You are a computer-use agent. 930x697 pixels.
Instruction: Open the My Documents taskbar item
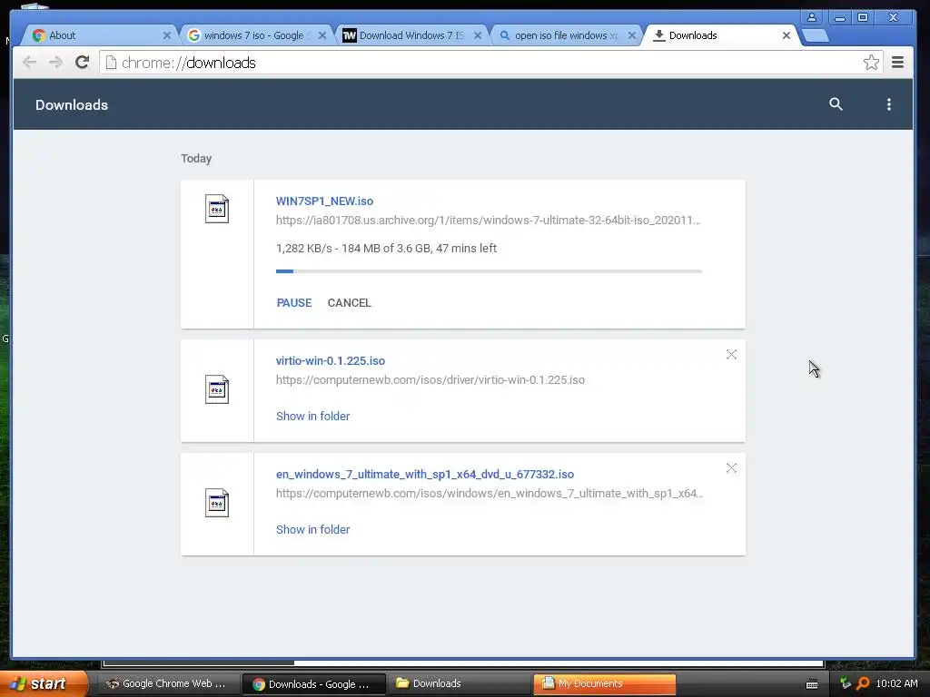[x=604, y=684]
